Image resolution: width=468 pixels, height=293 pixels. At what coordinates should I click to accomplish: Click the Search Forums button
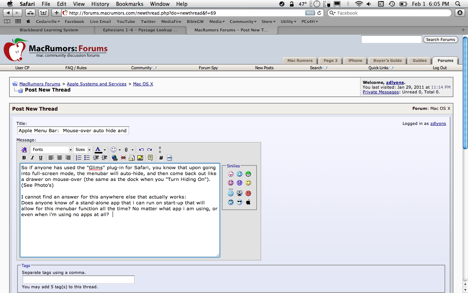tap(441, 40)
